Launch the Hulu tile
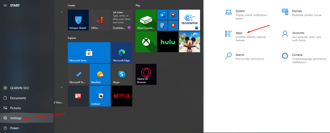This screenshot has width=330, height=133. pos(168,42)
